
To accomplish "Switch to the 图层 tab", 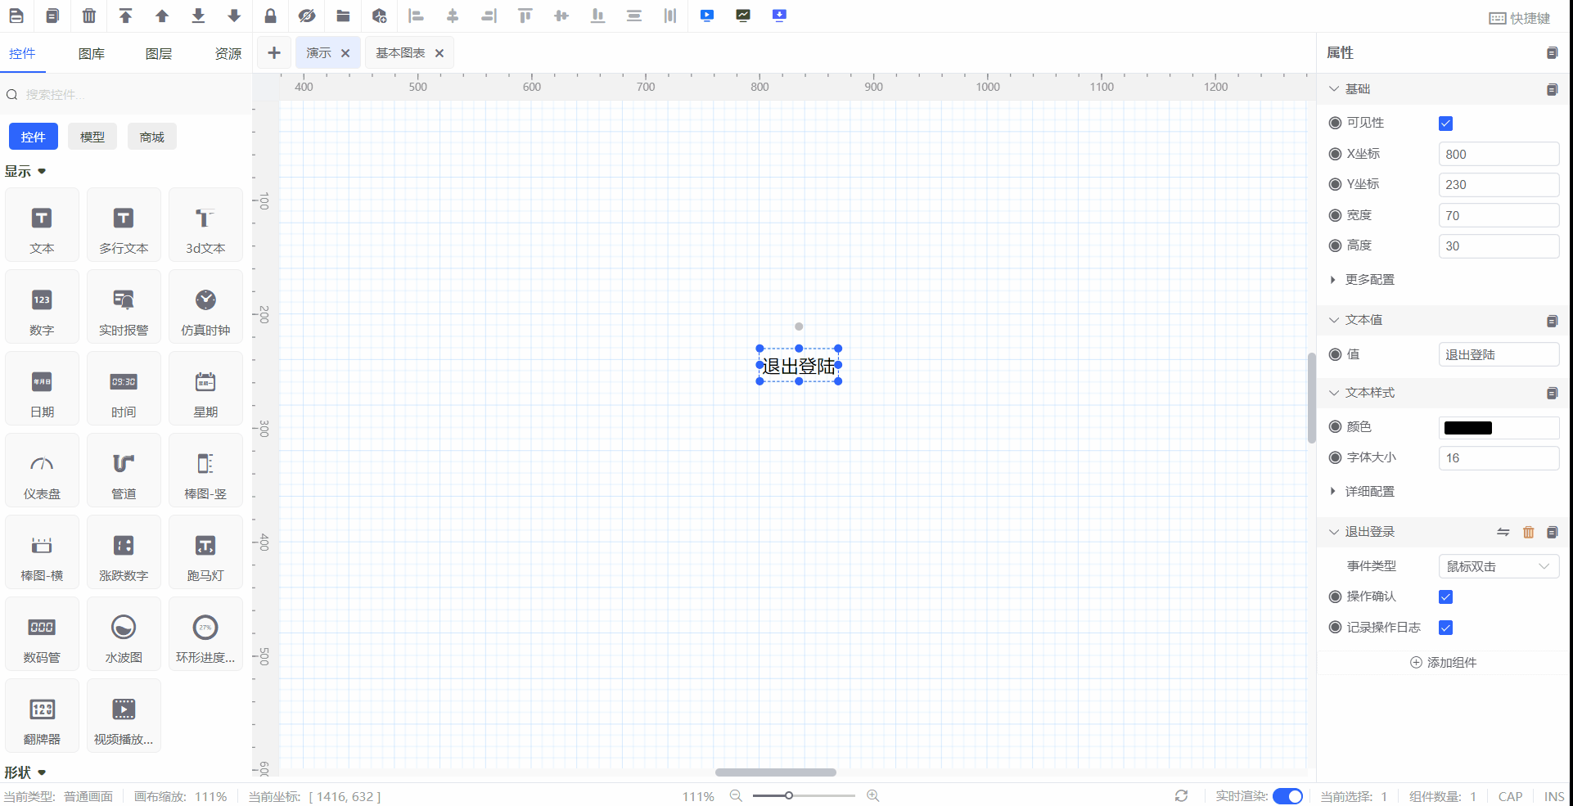I will [159, 54].
